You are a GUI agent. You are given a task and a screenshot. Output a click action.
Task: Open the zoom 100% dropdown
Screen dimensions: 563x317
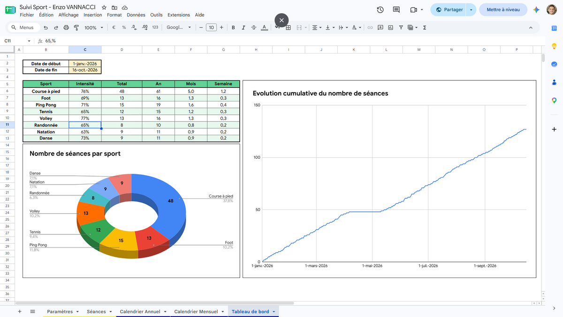click(94, 28)
